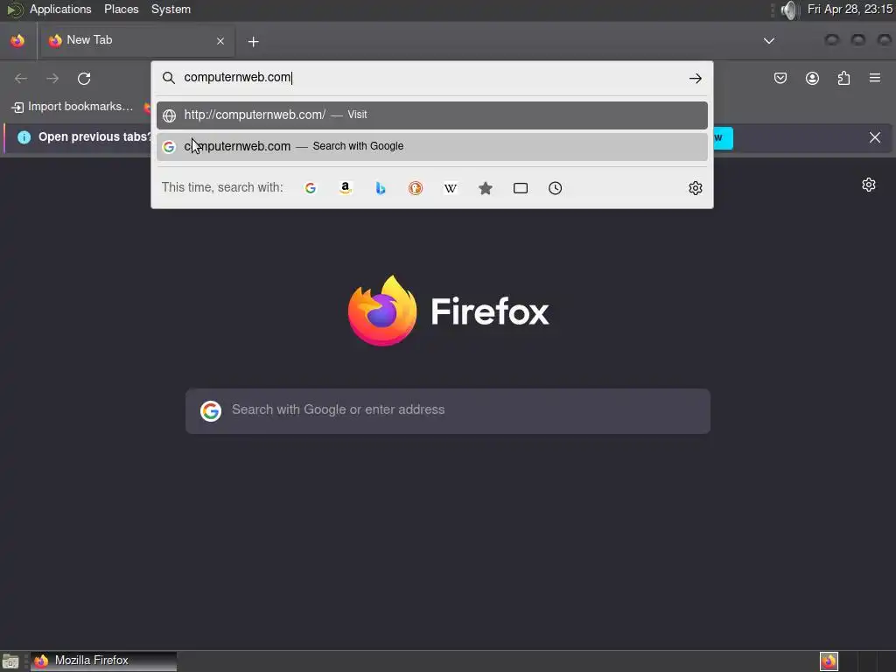The width and height of the screenshot is (896, 672).
Task: Select the http://computernweb.com/ Visit suggestion
Action: (x=432, y=115)
